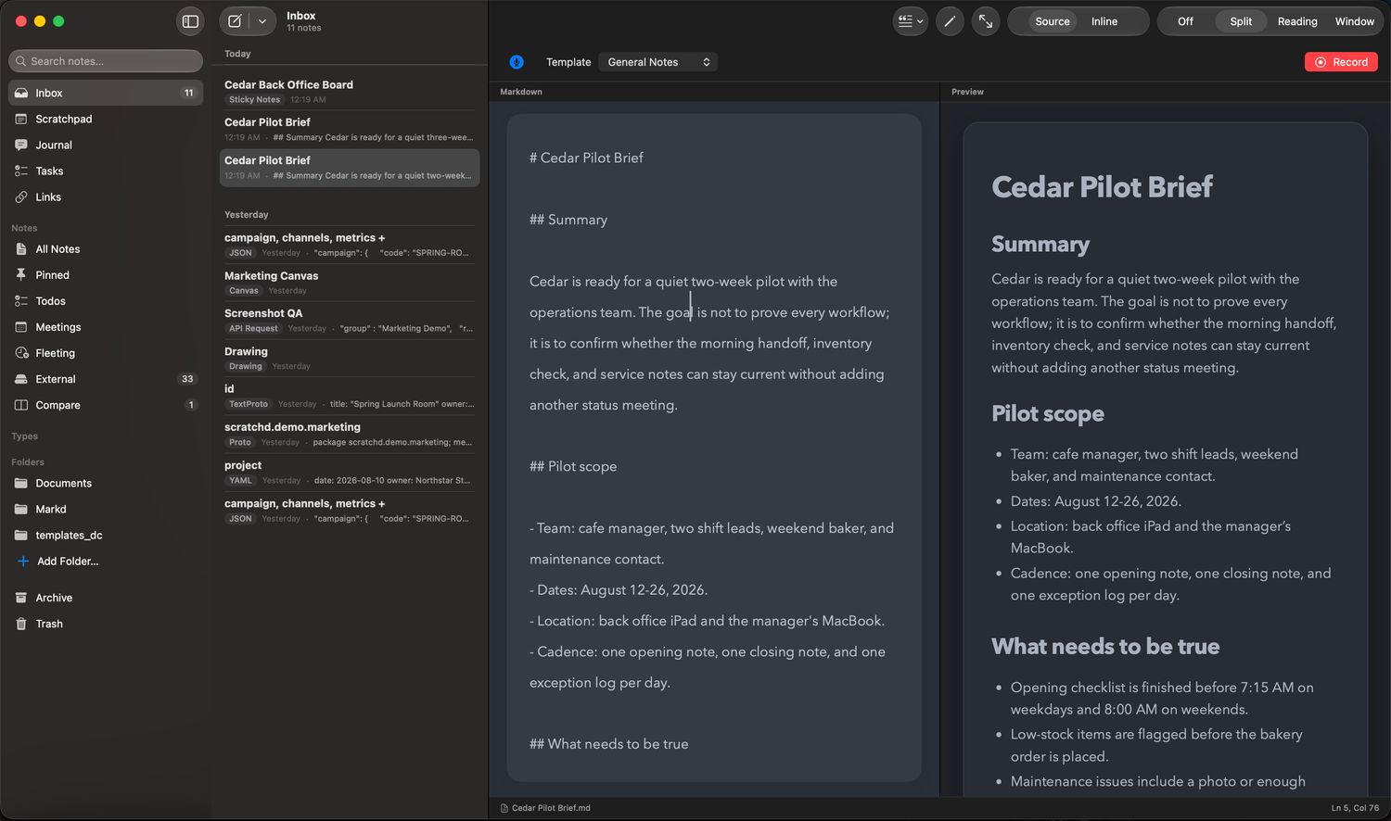Start recording with the Record button

pos(1341,62)
